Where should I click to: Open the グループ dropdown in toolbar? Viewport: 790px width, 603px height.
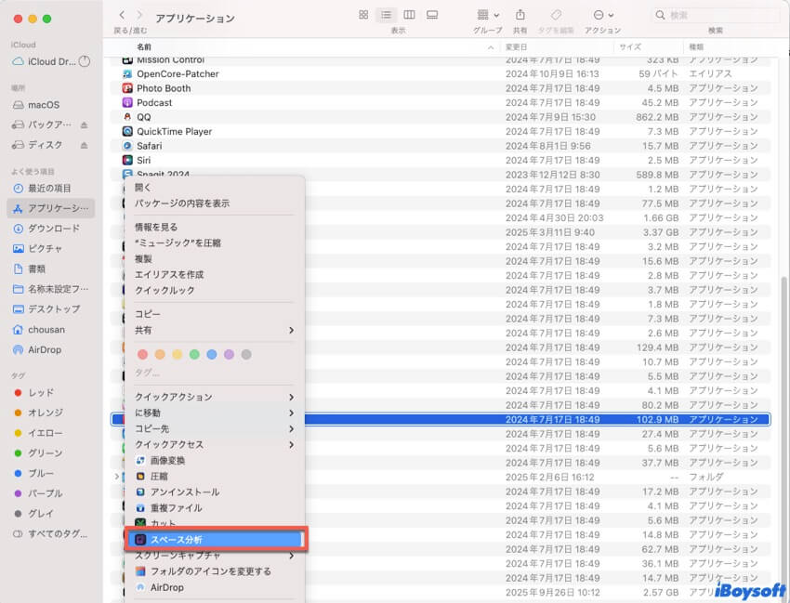tap(487, 16)
